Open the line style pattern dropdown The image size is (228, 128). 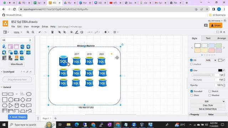pyautogui.click(x=203, y=75)
